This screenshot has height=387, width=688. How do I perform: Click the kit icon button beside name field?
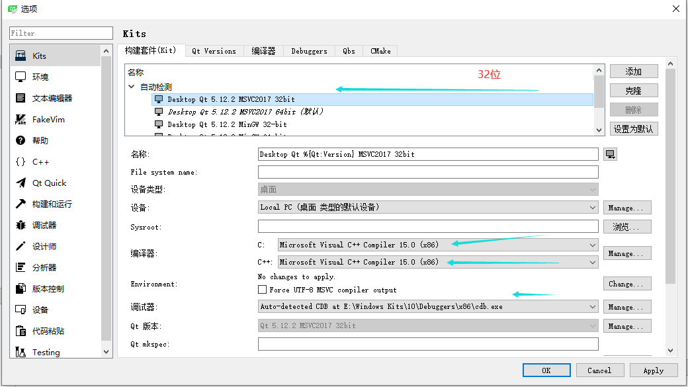[x=611, y=154]
